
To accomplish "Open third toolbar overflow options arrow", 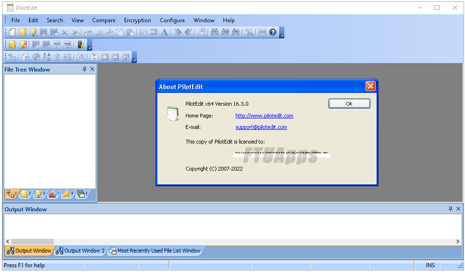I will [134, 57].
